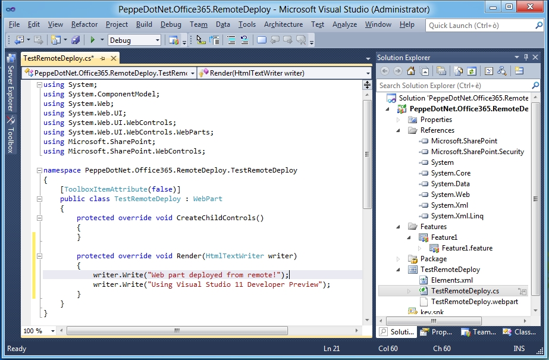Click the split editor window handle
The image size is (549, 360).
(x=367, y=84)
